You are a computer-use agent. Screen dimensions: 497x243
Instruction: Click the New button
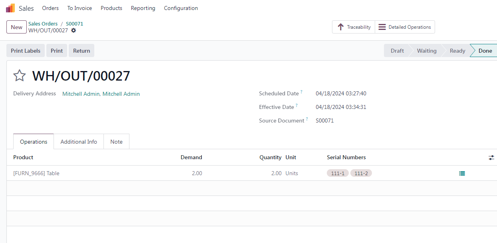(16, 27)
